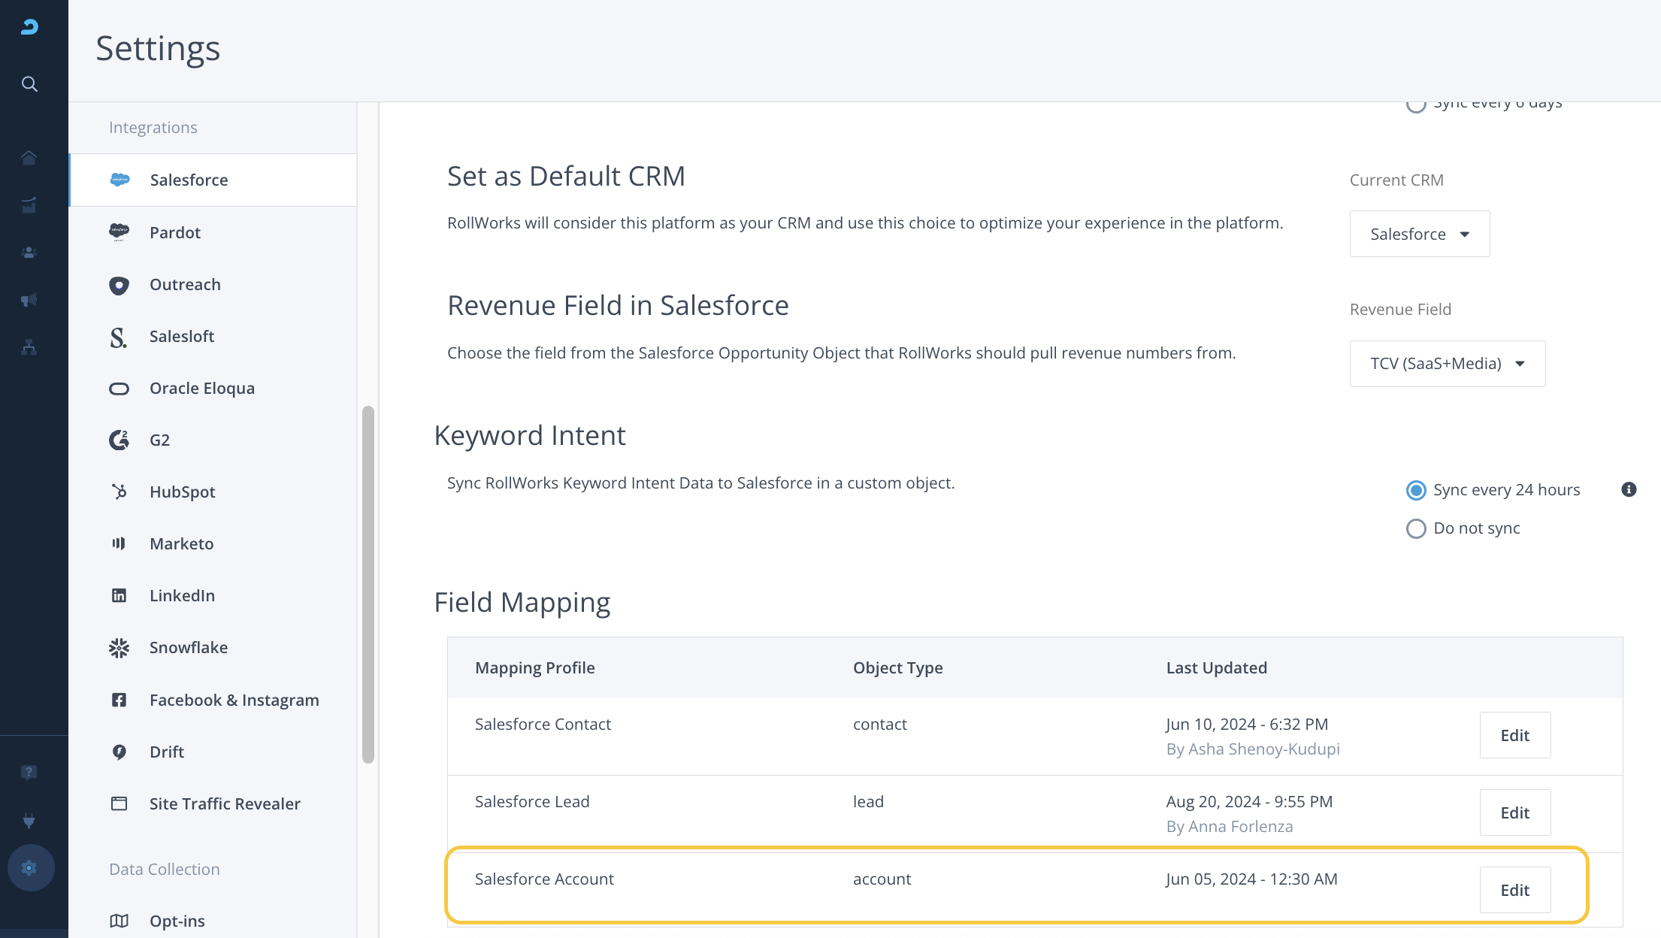
Task: Switch to the Pardot integration
Action: 174,232
